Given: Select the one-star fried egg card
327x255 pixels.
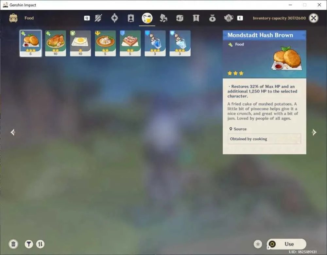Looking at the screenshot, I should pos(80,43).
